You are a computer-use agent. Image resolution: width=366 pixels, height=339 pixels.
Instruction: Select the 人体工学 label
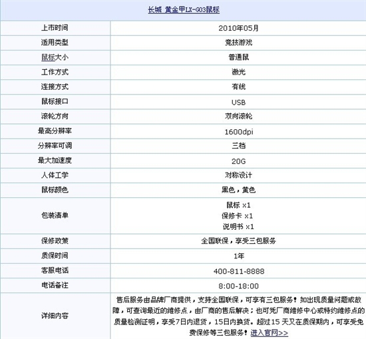(55, 175)
